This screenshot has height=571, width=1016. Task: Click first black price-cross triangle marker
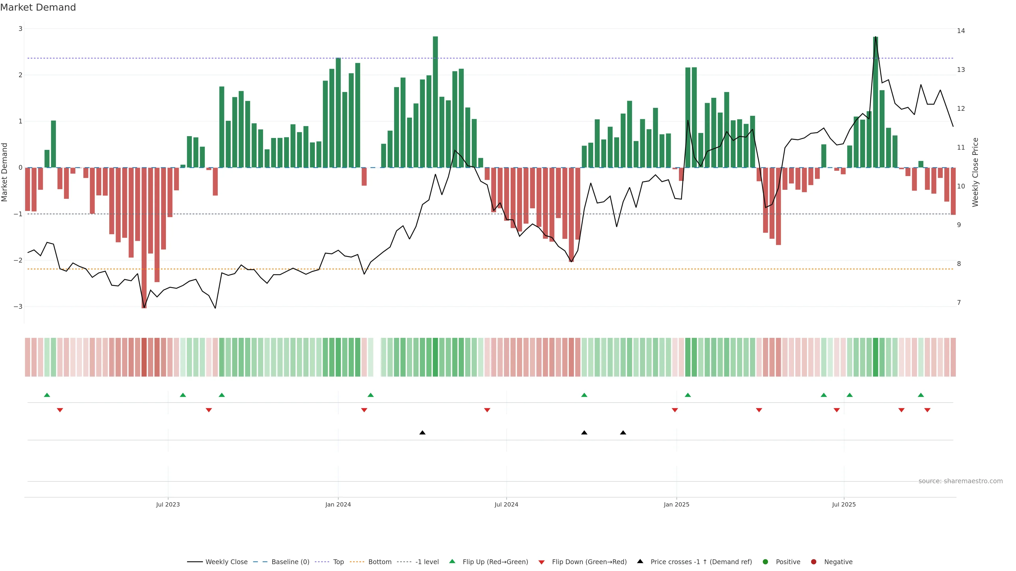[423, 433]
